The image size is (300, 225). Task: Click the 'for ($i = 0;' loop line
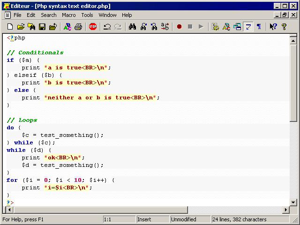point(60,180)
